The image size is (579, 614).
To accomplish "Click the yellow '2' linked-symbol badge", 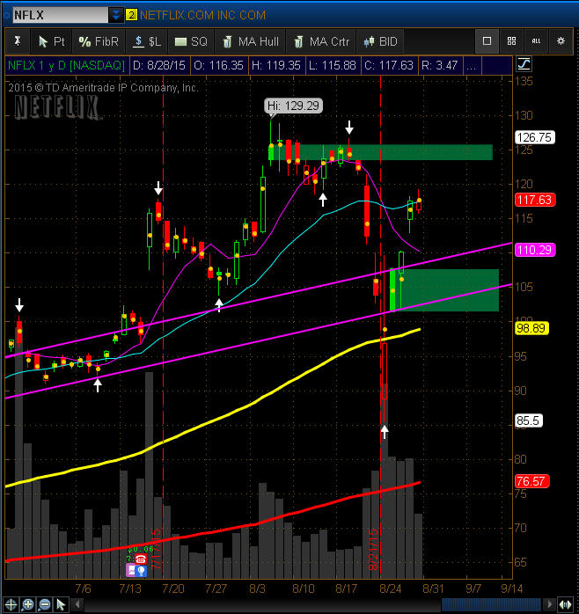I will click(131, 15).
